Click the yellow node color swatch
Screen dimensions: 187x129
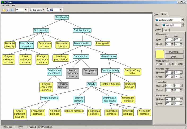160,54
